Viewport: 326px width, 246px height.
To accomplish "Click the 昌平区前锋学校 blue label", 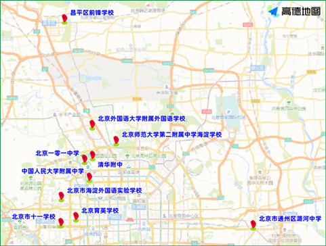I will 92,13.
